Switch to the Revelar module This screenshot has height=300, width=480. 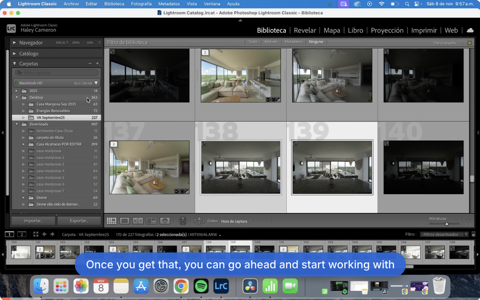coord(305,30)
